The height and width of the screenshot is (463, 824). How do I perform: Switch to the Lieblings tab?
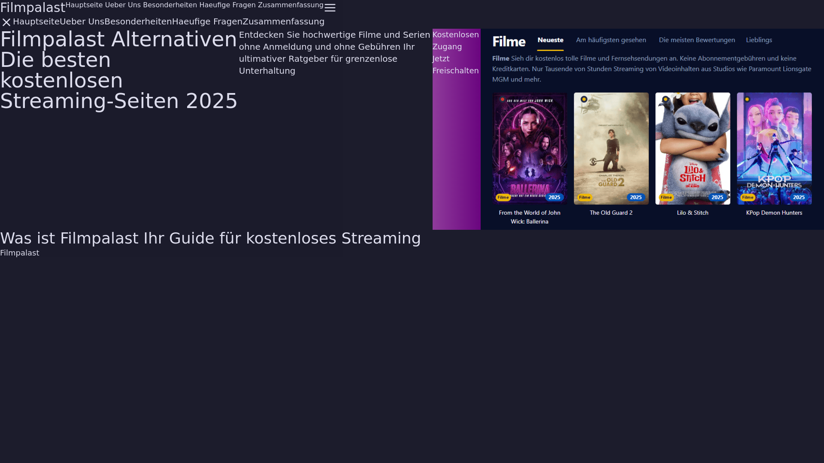tap(759, 40)
